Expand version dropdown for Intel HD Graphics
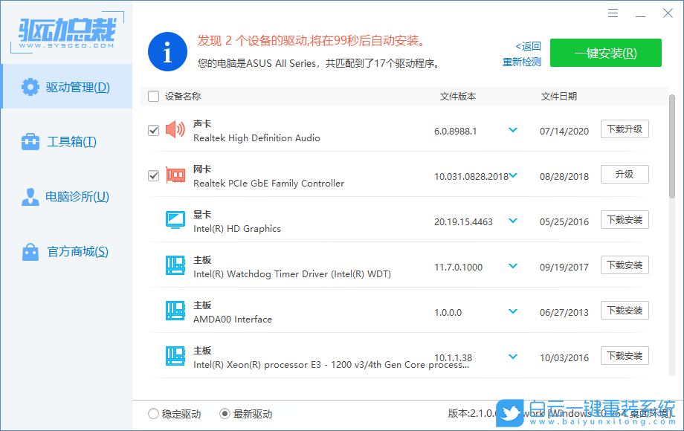Viewport: 684px width, 431px height. pos(512,221)
